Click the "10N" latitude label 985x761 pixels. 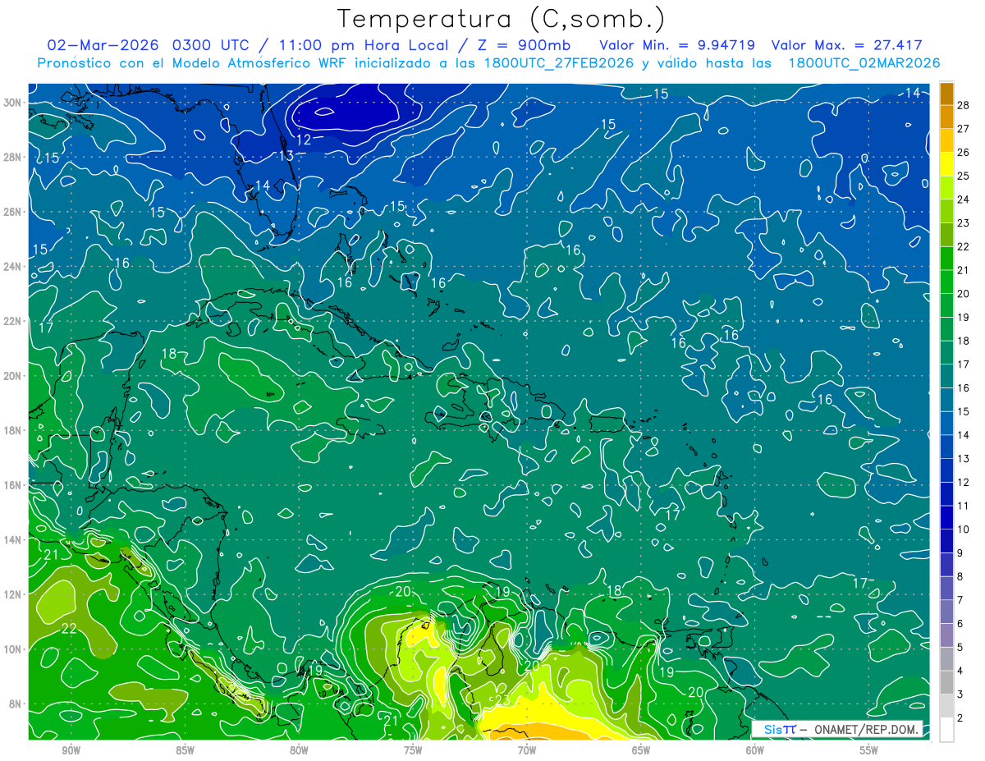[13, 649]
